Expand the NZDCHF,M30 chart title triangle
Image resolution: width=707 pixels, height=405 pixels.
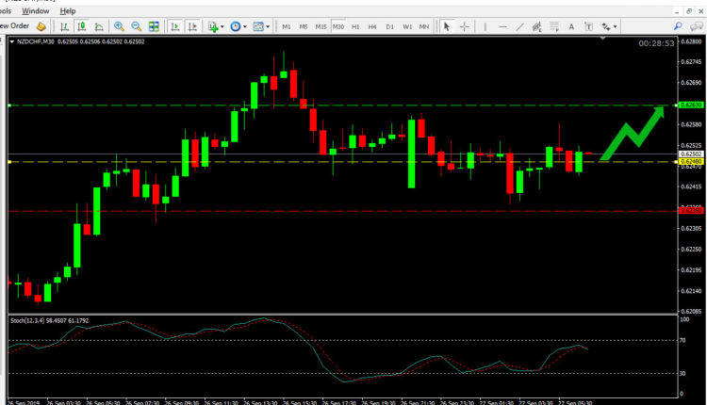coord(11,41)
